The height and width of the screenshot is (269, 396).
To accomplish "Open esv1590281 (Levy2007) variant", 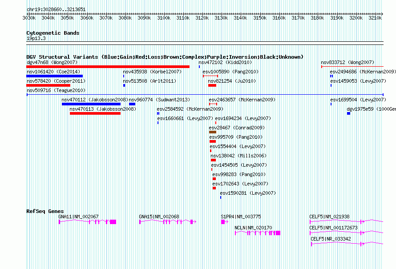I will (x=248, y=193).
